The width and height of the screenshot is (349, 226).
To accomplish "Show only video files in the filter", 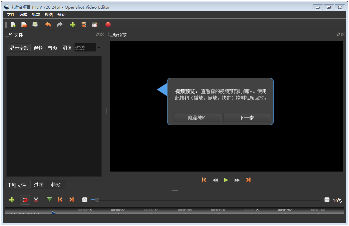I will point(38,48).
